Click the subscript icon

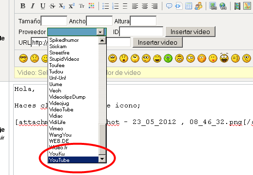pos(62,6)
